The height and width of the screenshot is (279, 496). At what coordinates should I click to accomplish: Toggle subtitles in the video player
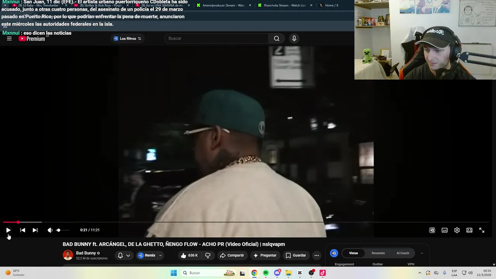pos(444,230)
